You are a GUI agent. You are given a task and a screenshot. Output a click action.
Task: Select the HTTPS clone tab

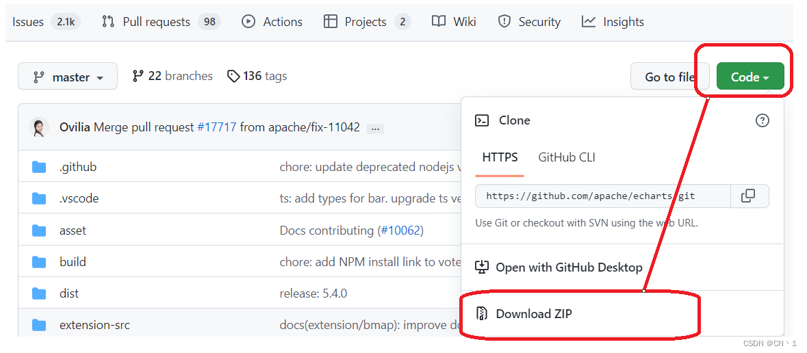(x=500, y=157)
